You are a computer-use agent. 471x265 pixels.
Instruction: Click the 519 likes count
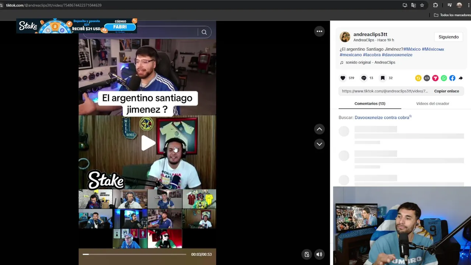351,78
